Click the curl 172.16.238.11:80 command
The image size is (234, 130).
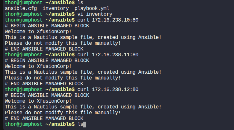pos(108,55)
